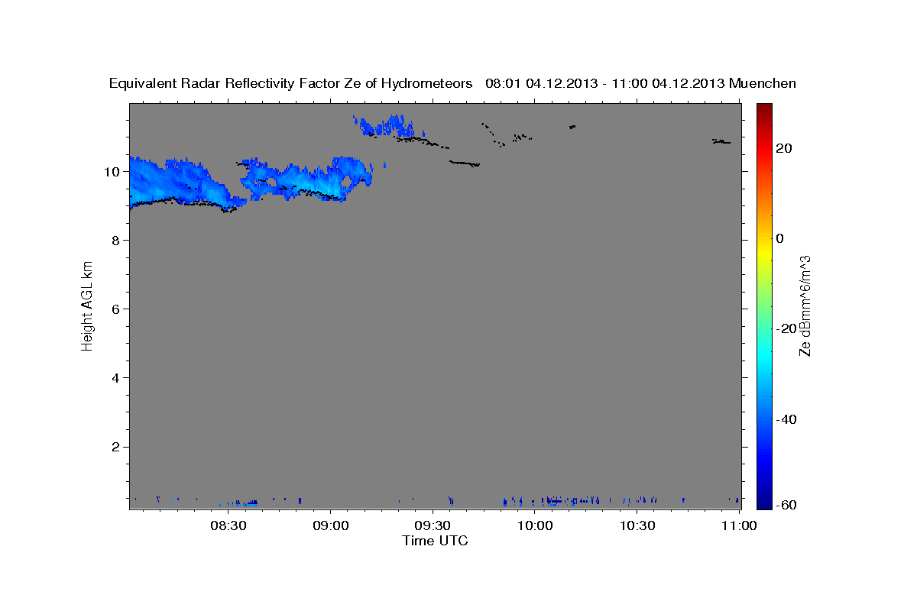Click the 'Height AGL km' axis label
This screenshot has width=917, height=611.
87,305
